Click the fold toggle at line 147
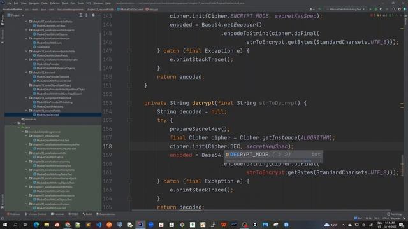Screen dimensions: 408x229 click(x=129, y=51)
